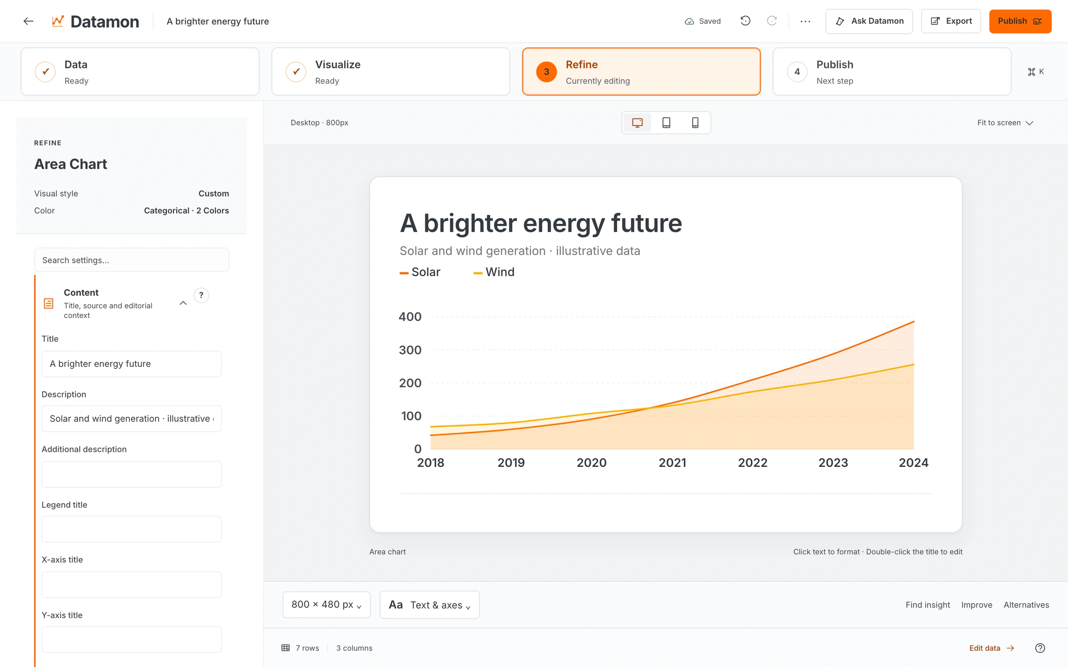The height and width of the screenshot is (667, 1068).
Task: Click the Visual style Custom value
Action: click(214, 193)
